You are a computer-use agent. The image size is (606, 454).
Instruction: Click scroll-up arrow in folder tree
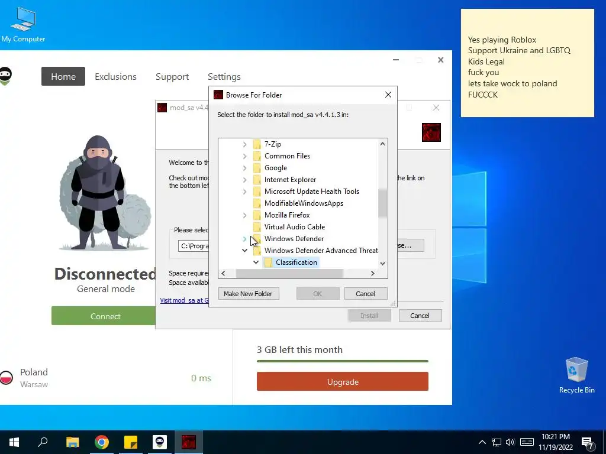pos(382,144)
